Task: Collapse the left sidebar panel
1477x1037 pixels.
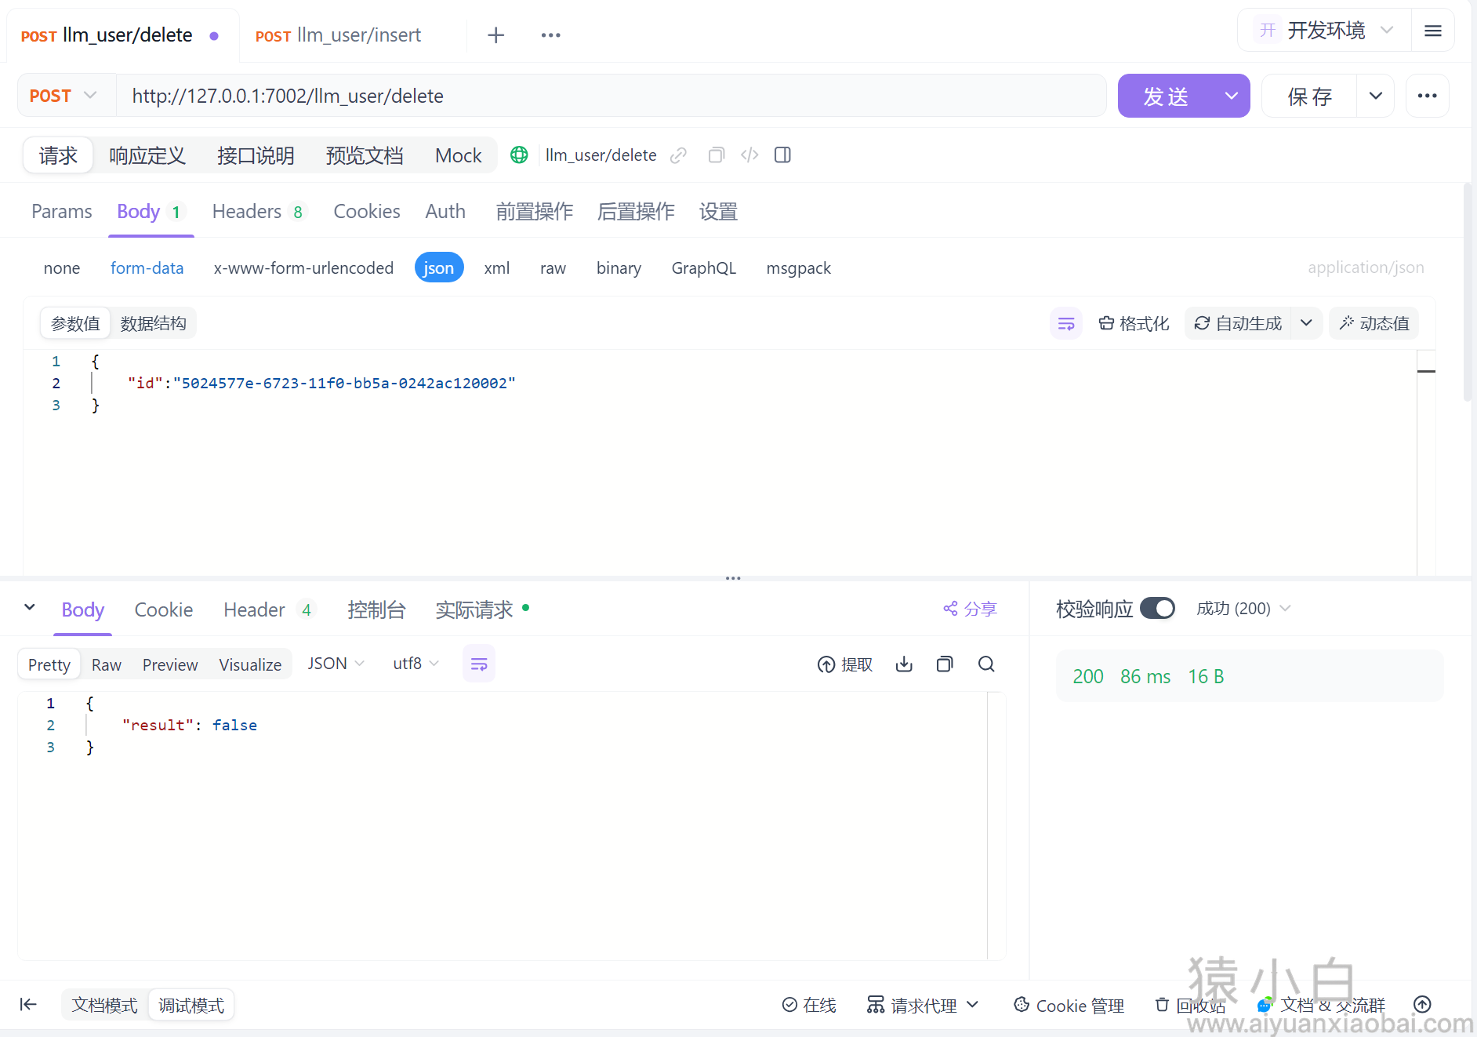Action: pos(28,1005)
